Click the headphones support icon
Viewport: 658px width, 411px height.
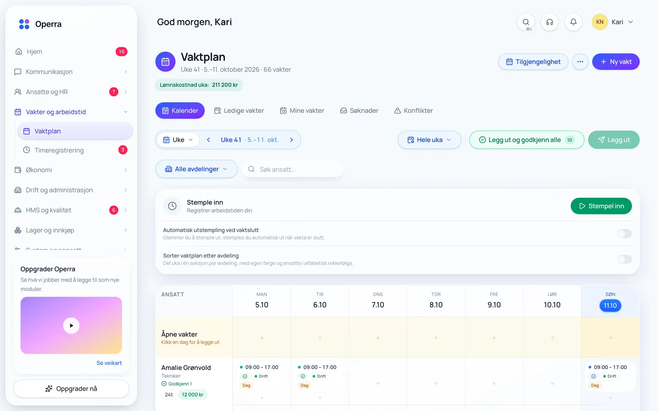[549, 22]
